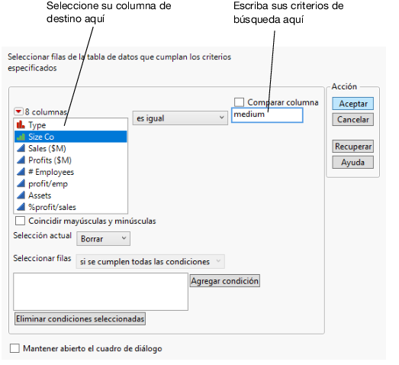Click the ordinal icon next to Size Co
399x365 pixels.
click(21, 137)
